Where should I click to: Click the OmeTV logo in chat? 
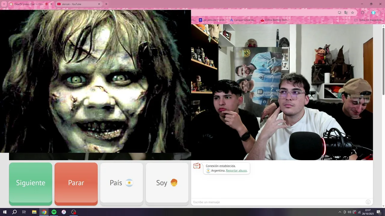click(197, 166)
